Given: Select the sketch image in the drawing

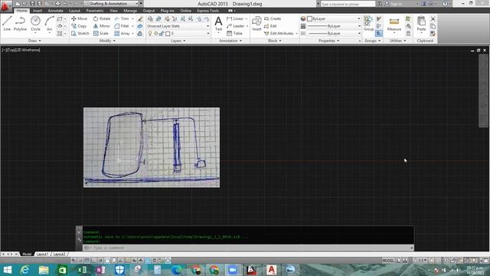Looking at the screenshot, I should tap(152, 147).
